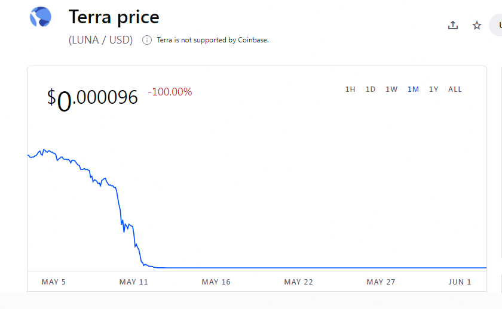Select the 1H time range
This screenshot has height=309, width=502.
350,89
